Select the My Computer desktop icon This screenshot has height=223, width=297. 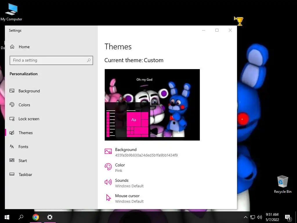[x=11, y=12]
